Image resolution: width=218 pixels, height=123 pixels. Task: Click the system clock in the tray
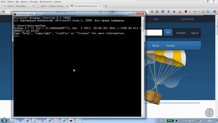[x=209, y=121]
